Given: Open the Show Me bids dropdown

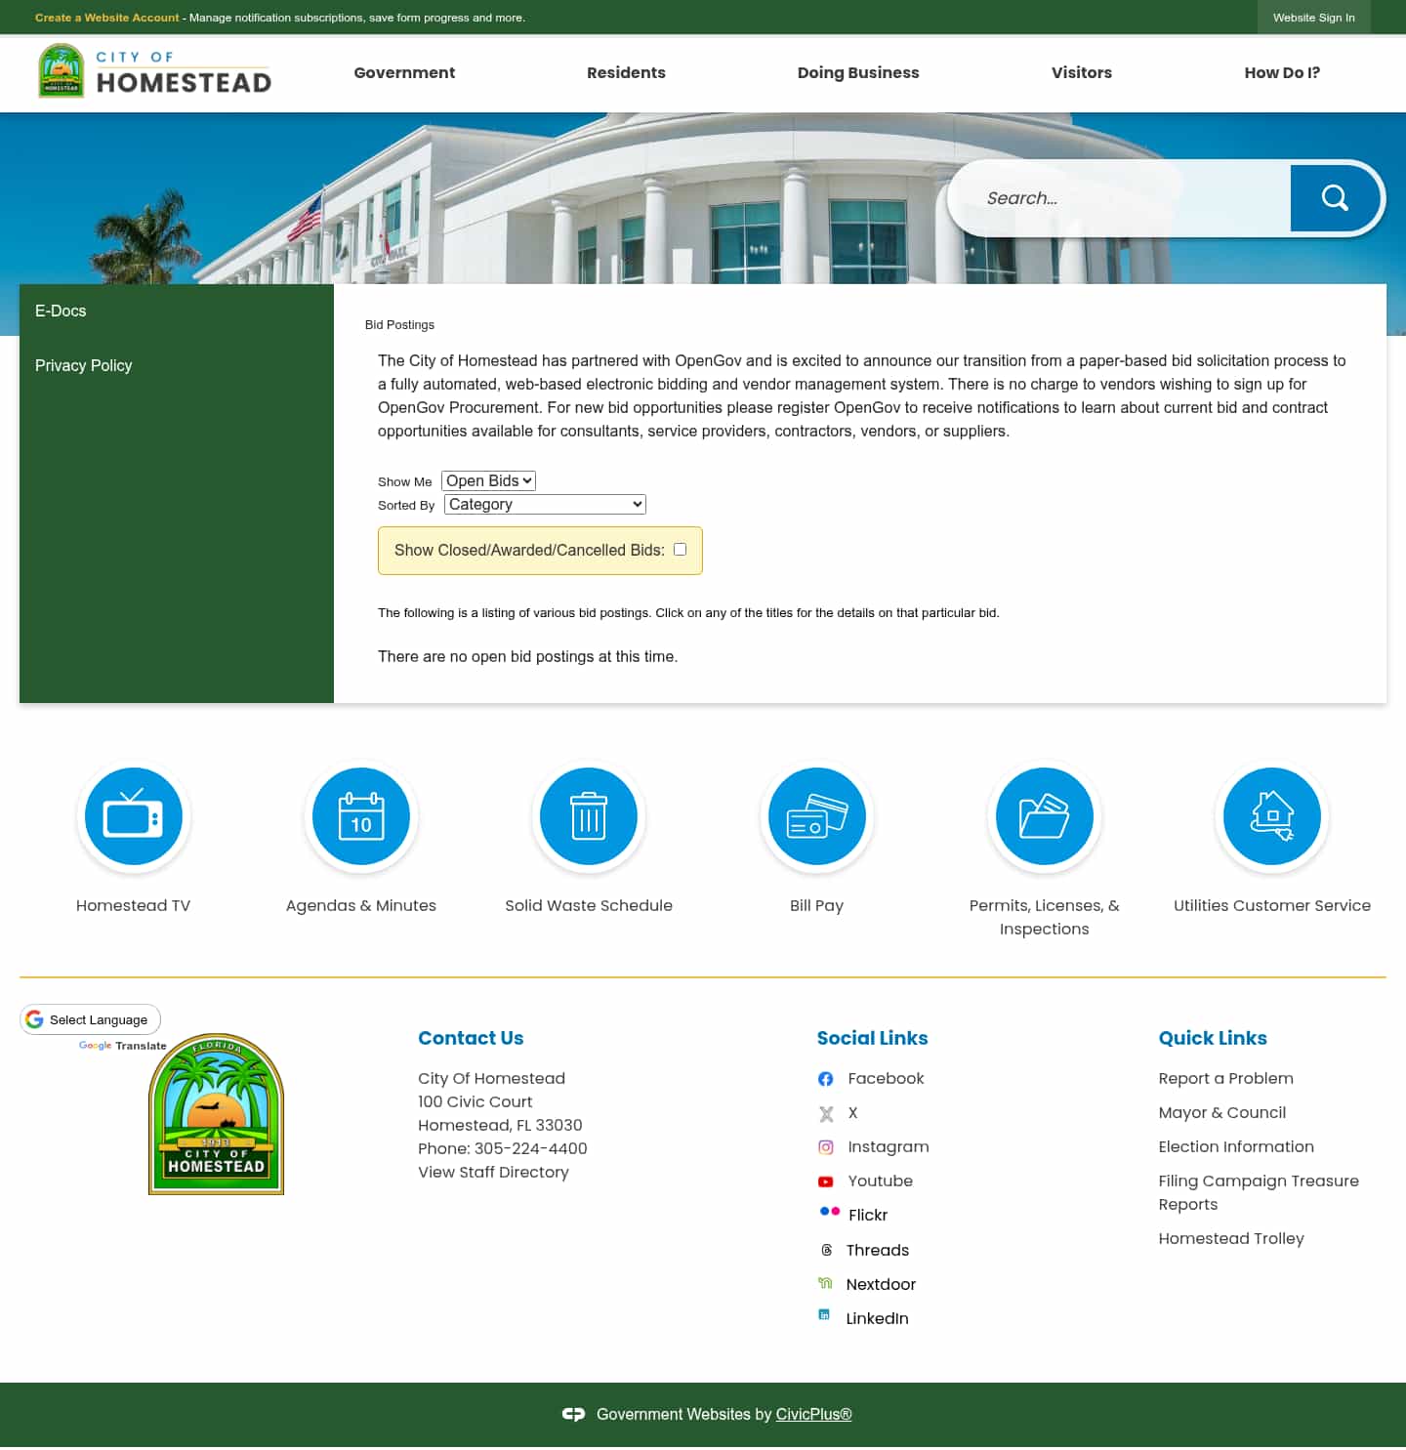Looking at the screenshot, I should tap(488, 480).
